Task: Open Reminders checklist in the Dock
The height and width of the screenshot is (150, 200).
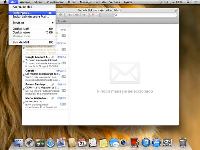Action: click(x=93, y=143)
